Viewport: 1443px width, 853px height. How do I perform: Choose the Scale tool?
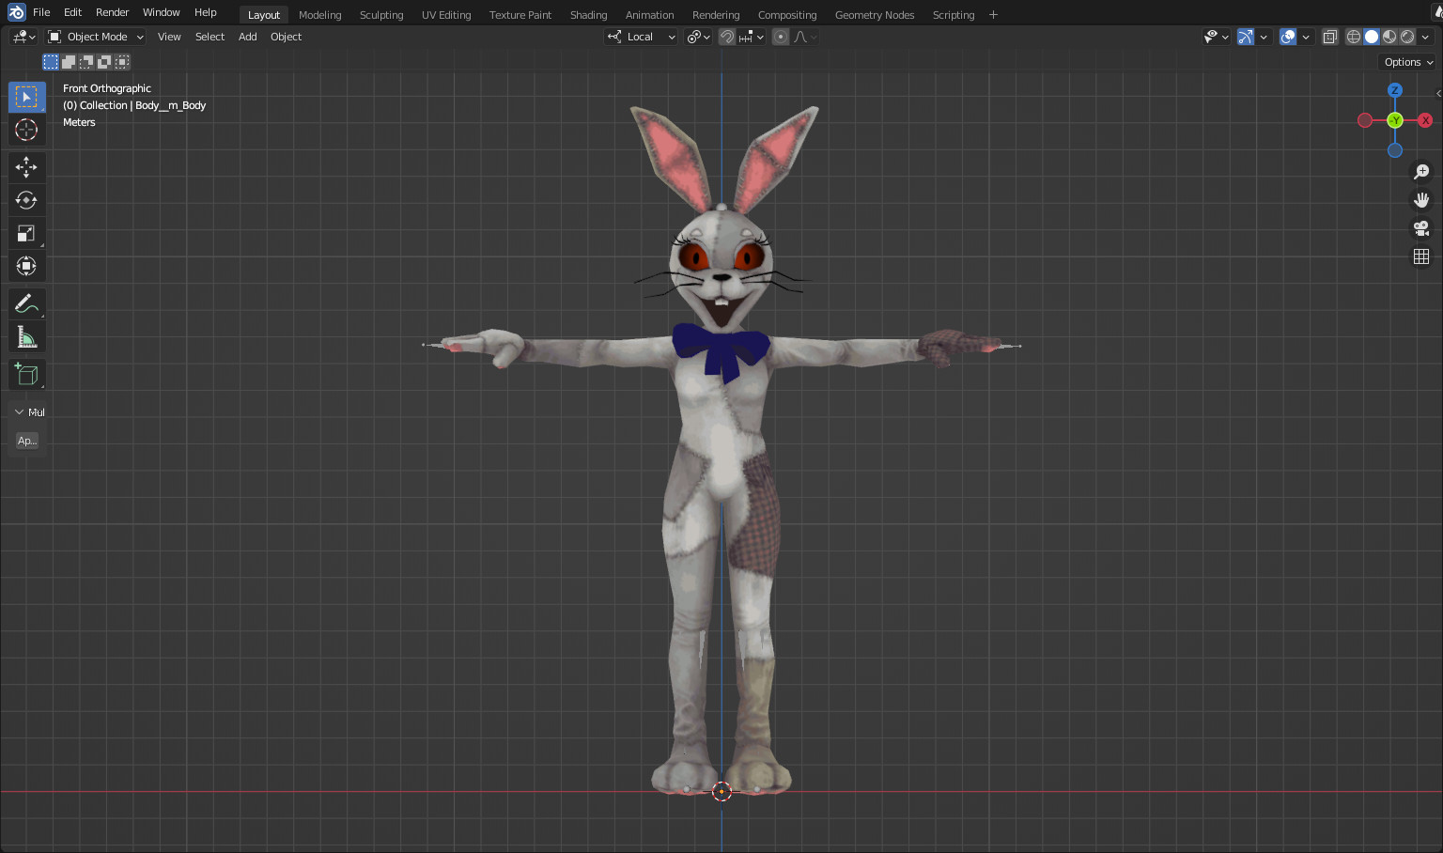[26, 233]
